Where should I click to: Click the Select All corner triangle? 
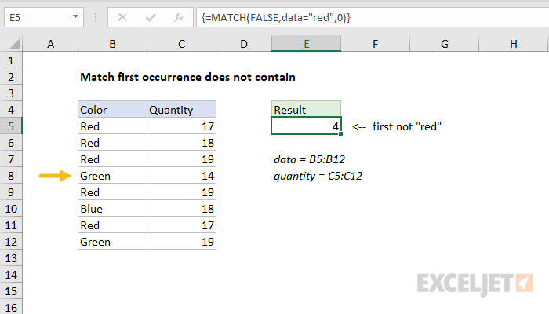pos(15,44)
